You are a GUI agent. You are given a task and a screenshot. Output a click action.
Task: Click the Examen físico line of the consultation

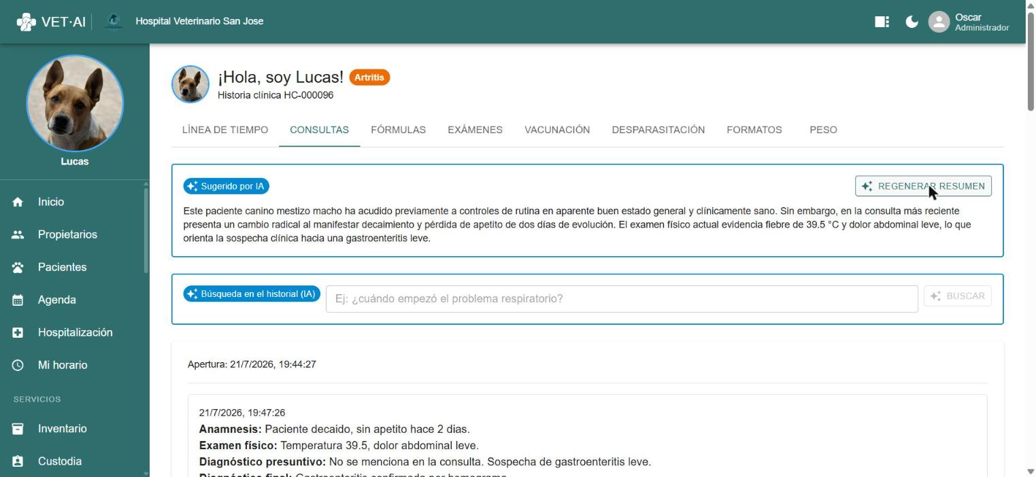tap(339, 446)
